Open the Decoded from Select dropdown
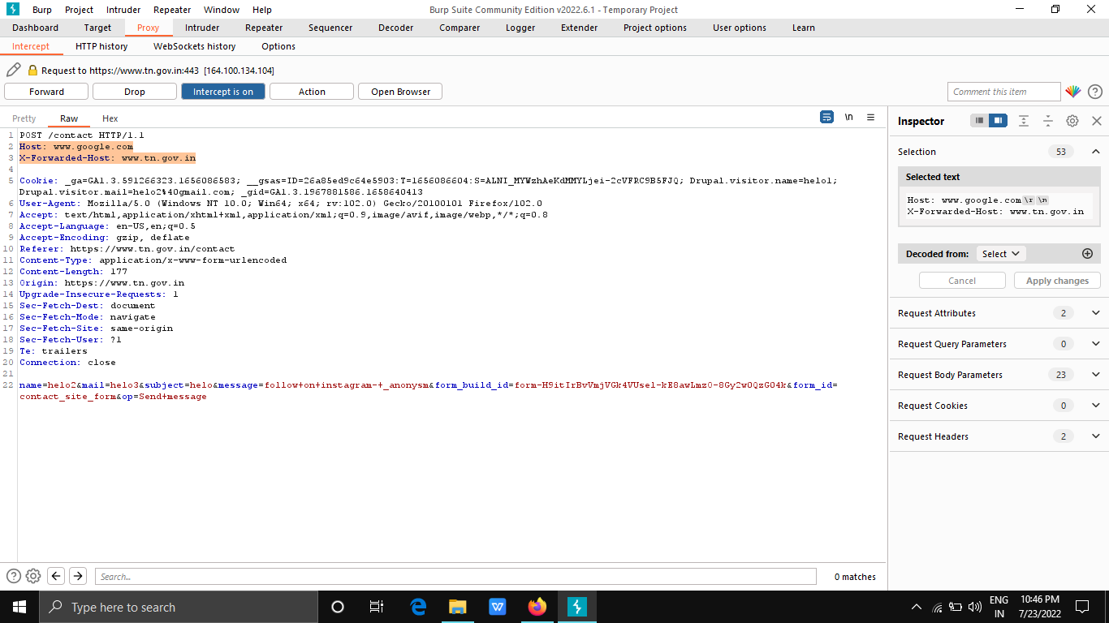 point(1000,254)
